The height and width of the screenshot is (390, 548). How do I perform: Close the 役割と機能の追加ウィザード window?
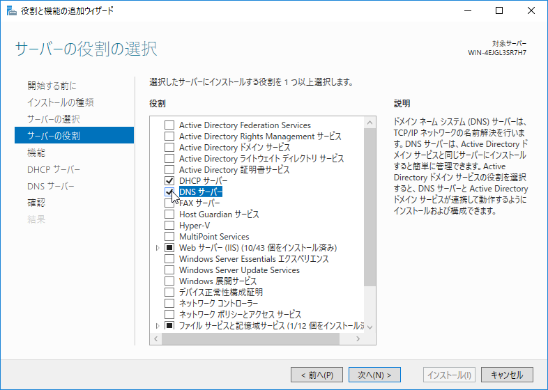pos(531,11)
